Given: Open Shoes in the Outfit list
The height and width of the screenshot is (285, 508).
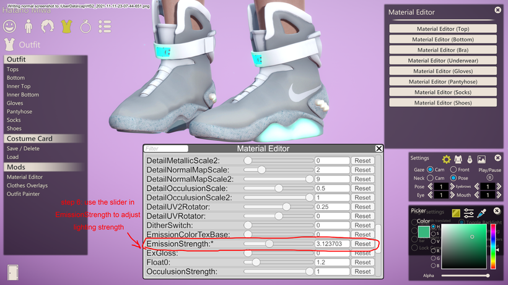Looking at the screenshot, I should (14, 129).
